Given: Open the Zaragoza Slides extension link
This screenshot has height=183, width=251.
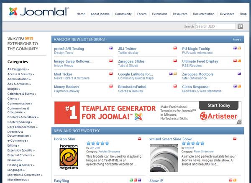Looking at the screenshot, I should [x=131, y=61].
